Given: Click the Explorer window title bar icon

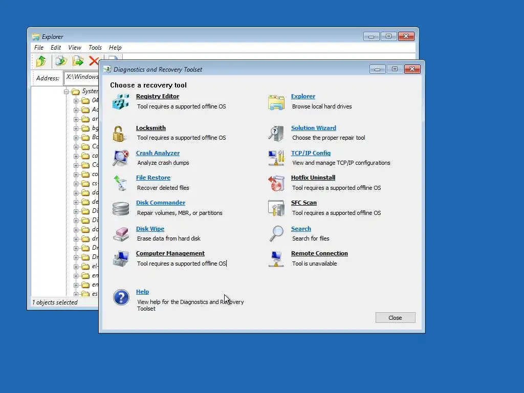Looking at the screenshot, I should tap(36, 37).
